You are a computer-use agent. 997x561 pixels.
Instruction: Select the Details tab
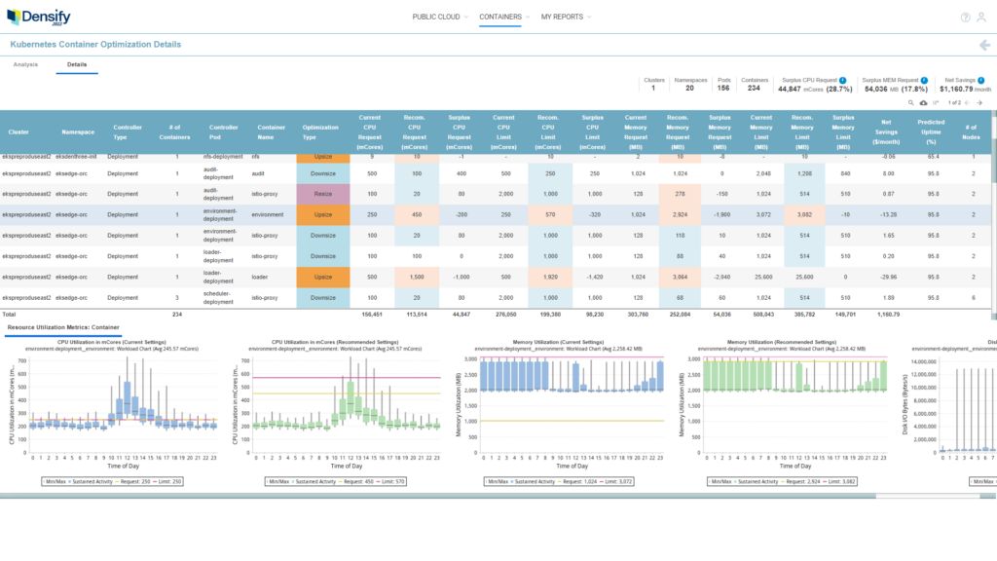pyautogui.click(x=77, y=64)
